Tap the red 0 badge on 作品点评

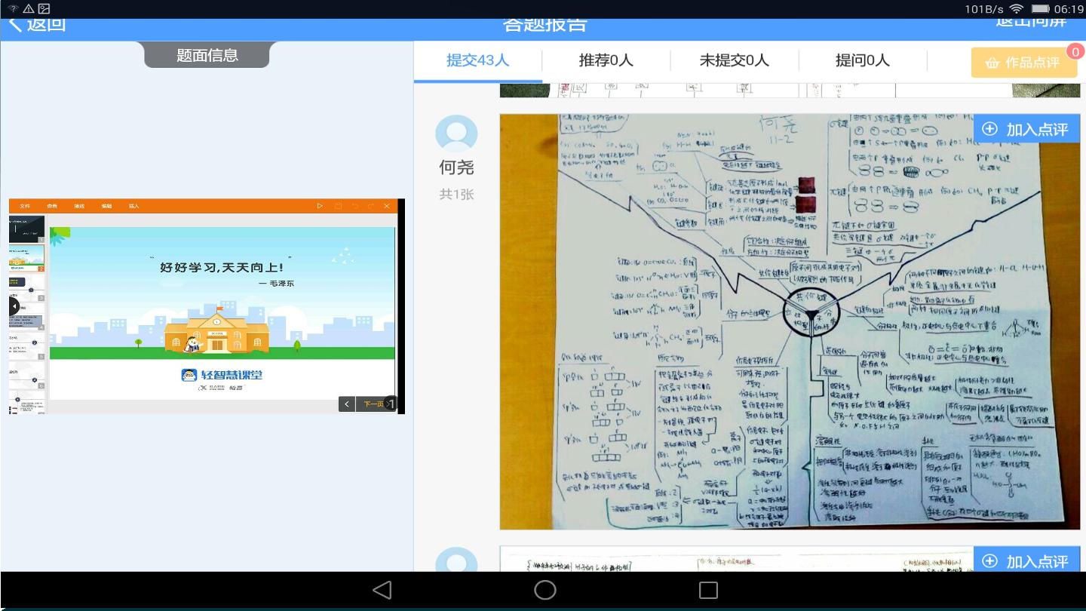(x=1075, y=52)
